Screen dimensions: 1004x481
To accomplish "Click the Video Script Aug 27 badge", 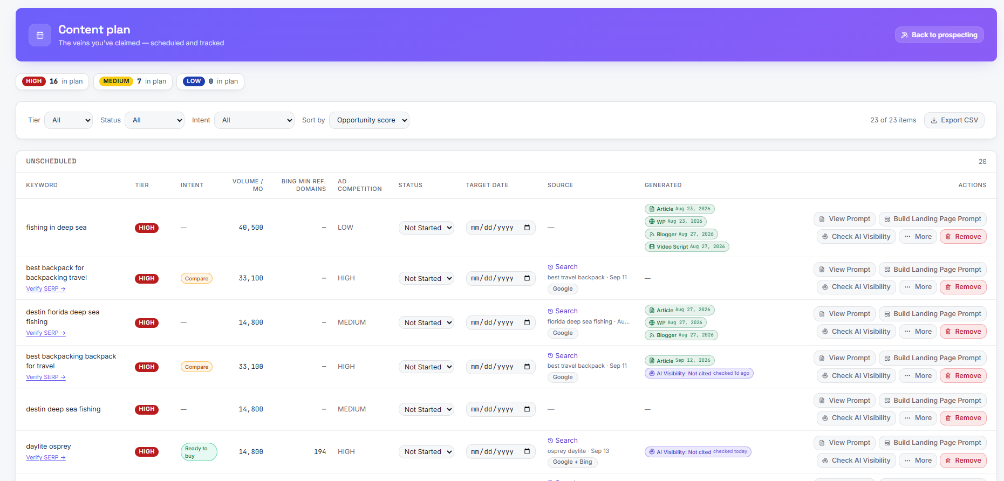I will click(x=687, y=246).
